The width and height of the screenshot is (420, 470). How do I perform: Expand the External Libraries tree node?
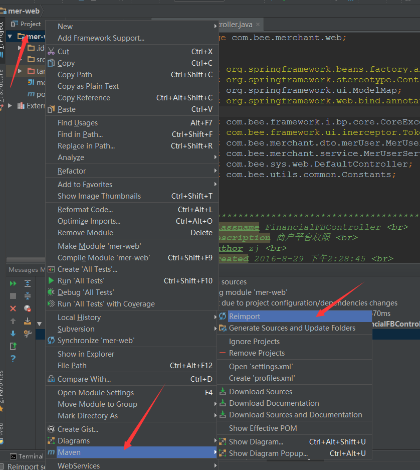tap(10, 105)
